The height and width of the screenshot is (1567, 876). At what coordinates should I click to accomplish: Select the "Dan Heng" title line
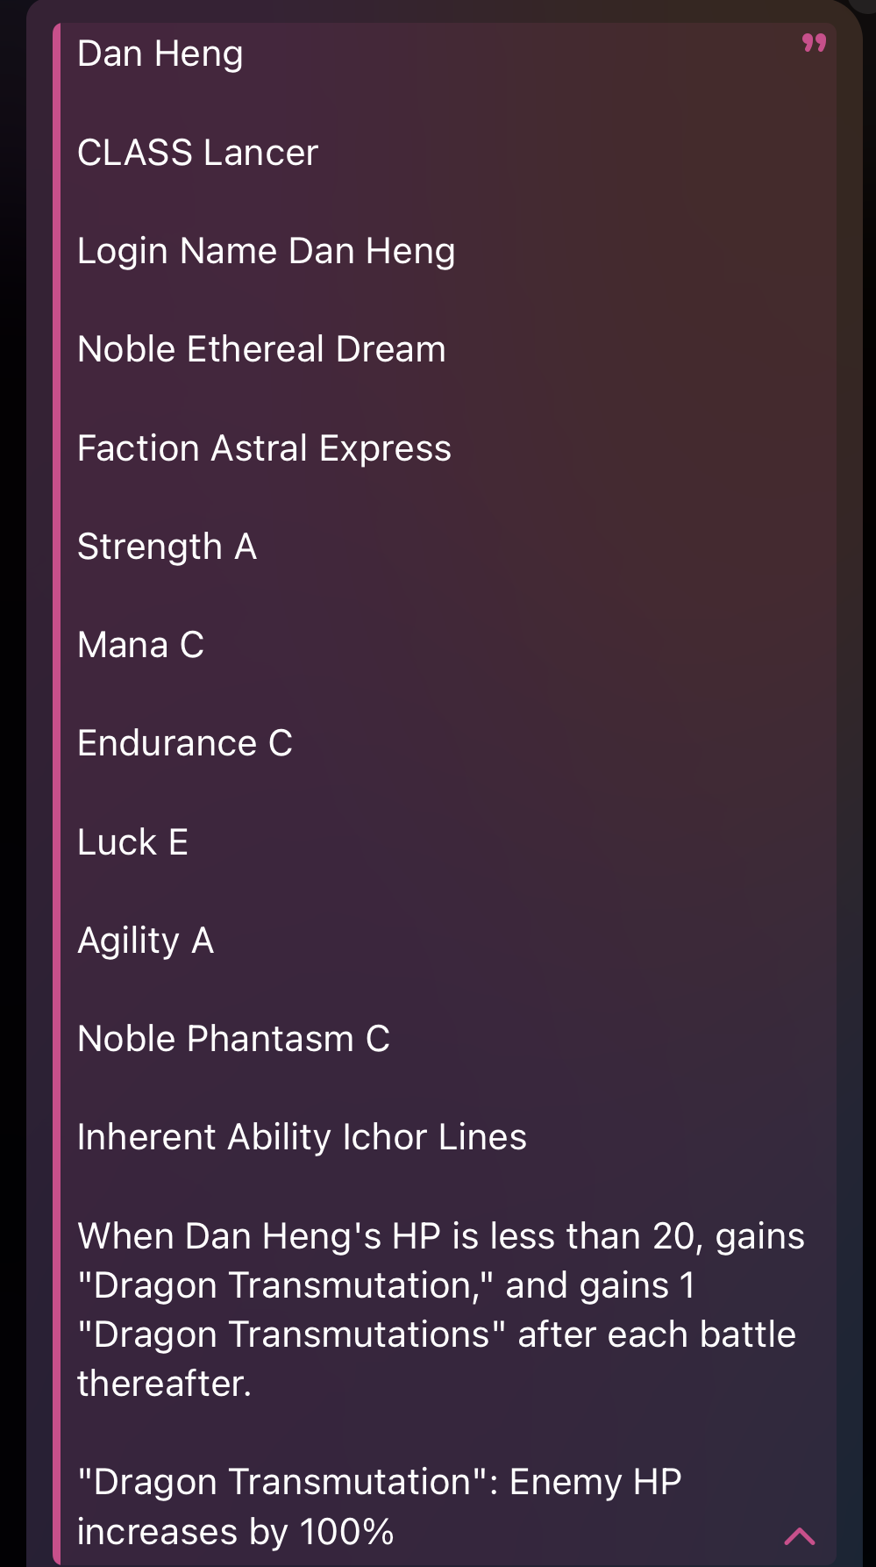[160, 54]
